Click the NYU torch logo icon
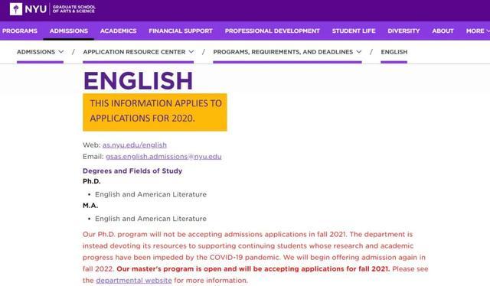The height and width of the screenshot is (286, 490). [16, 8]
